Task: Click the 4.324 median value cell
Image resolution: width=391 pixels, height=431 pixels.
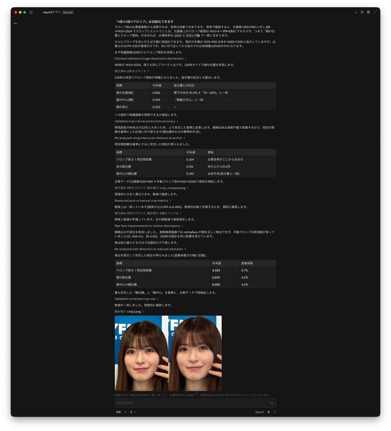Action: coord(225,270)
